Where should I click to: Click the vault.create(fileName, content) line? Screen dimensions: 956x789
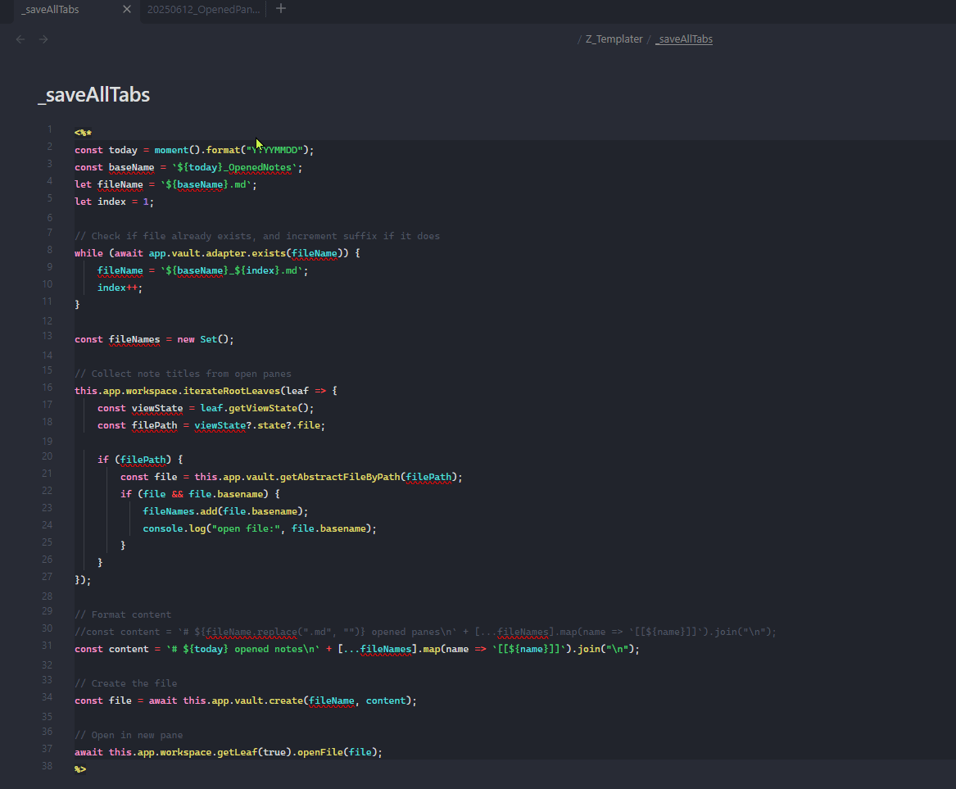pos(246,701)
